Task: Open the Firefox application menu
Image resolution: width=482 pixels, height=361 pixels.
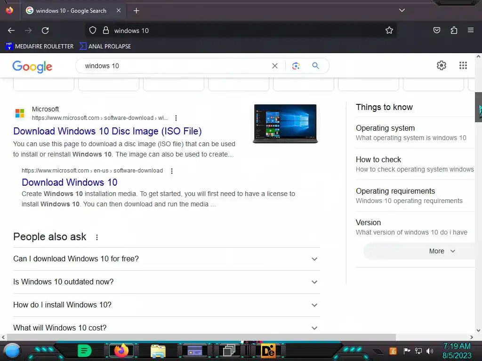Action: pyautogui.click(x=470, y=30)
